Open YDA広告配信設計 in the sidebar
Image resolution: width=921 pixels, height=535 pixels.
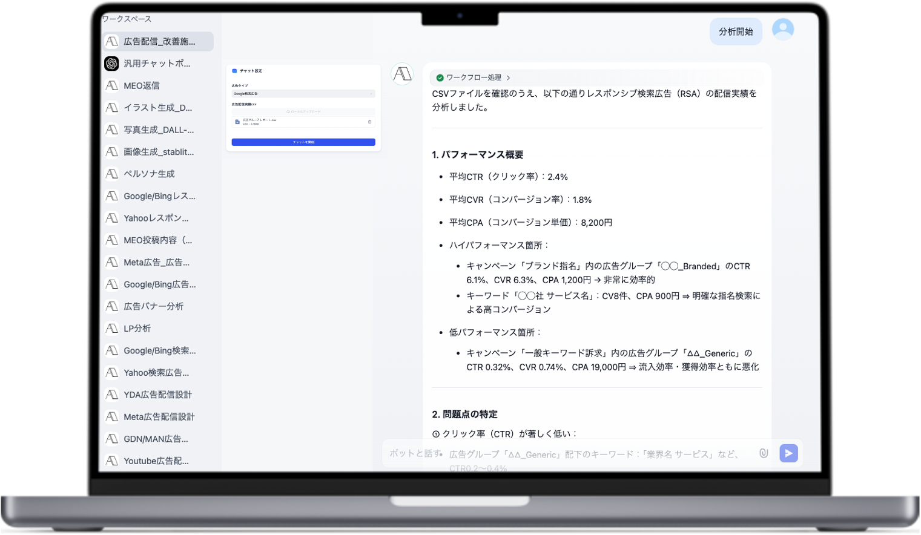tap(157, 395)
